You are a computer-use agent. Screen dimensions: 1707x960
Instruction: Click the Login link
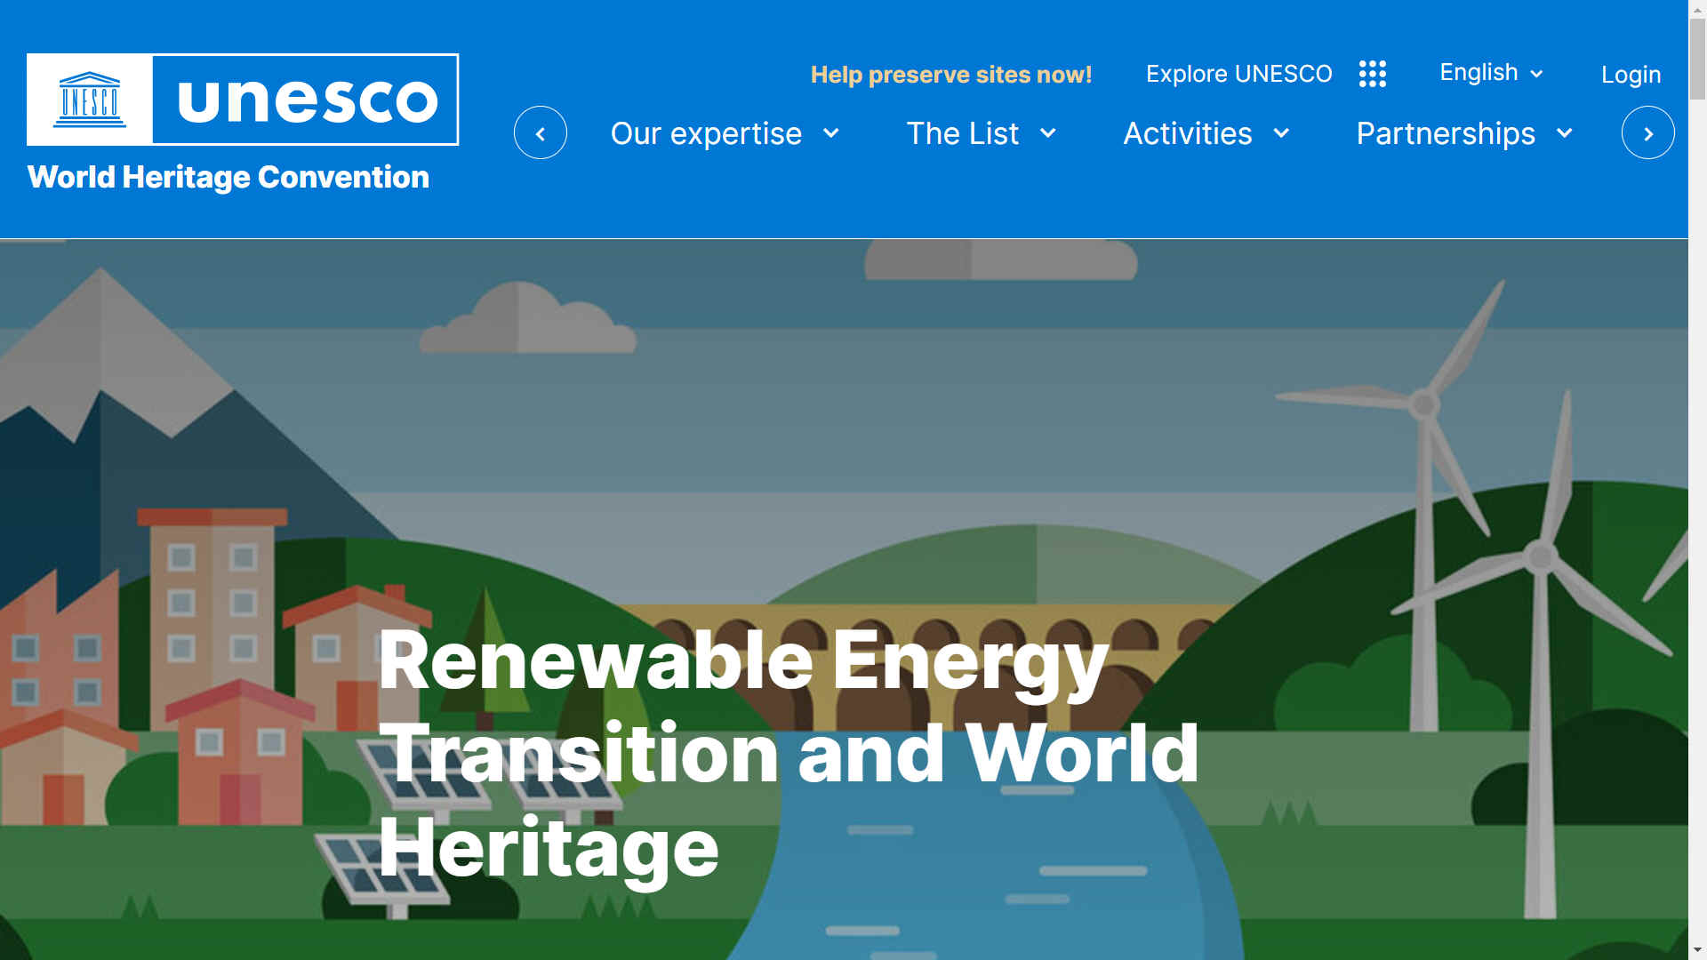pyautogui.click(x=1631, y=75)
